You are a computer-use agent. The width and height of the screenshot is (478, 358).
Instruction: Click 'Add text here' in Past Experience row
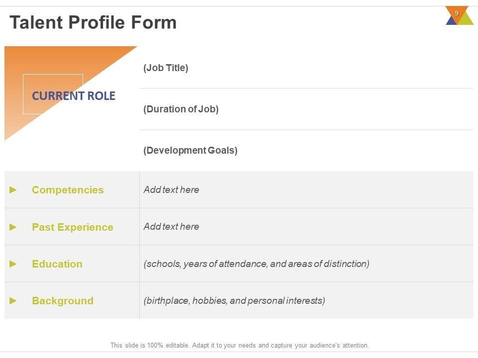point(171,227)
